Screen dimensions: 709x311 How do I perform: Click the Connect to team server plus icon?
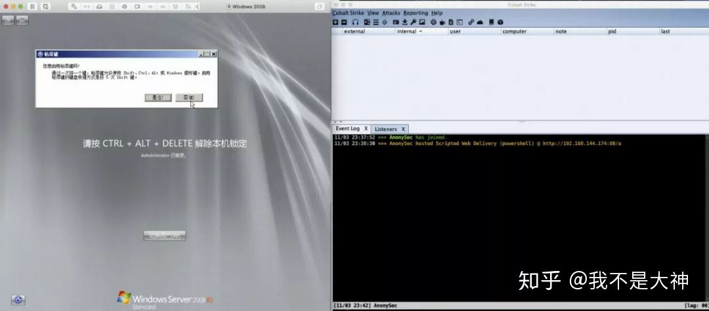[335, 22]
